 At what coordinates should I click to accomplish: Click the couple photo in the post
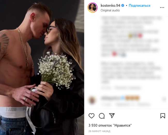[42, 68]
